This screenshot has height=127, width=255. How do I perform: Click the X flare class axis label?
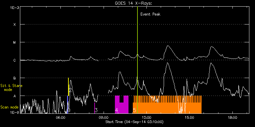15,24
